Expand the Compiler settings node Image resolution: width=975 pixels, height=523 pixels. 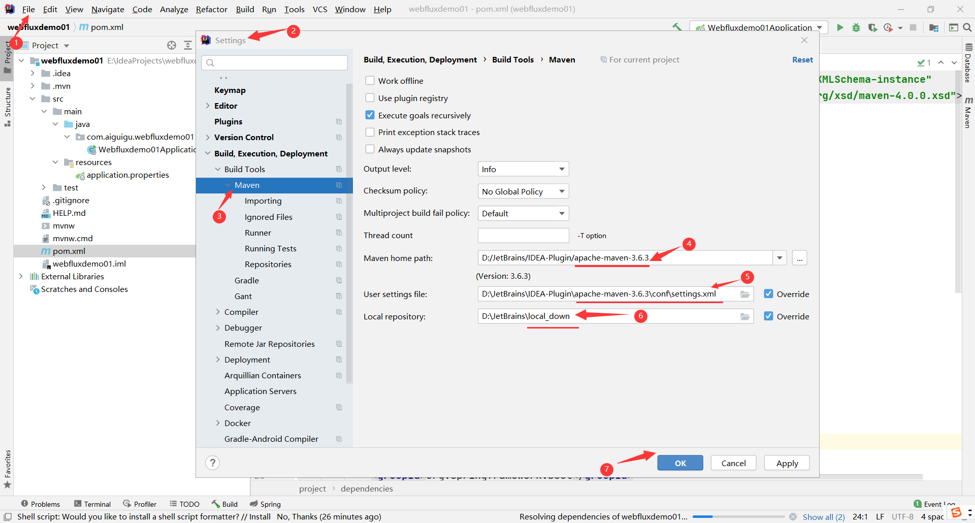[218, 312]
